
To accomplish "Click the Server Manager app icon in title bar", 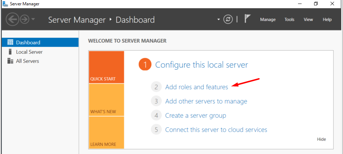I will click(5, 4).
